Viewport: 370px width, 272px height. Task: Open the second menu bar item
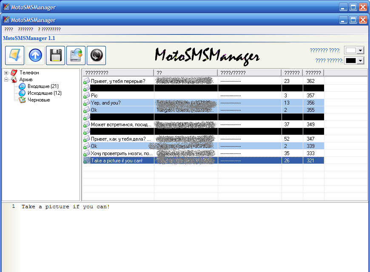[26, 29]
